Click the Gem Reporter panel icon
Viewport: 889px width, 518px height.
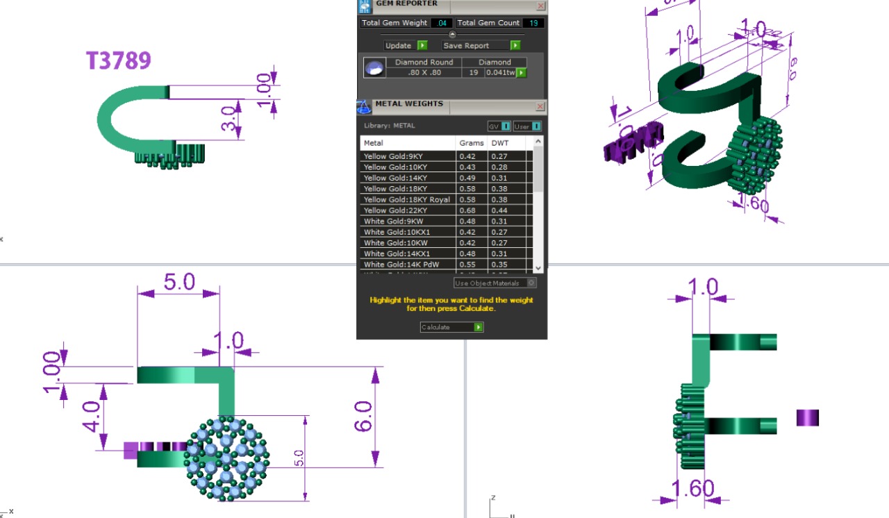[x=364, y=6]
